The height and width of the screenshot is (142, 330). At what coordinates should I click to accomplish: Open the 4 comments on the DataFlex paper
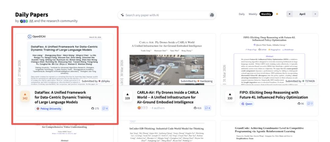105,108
